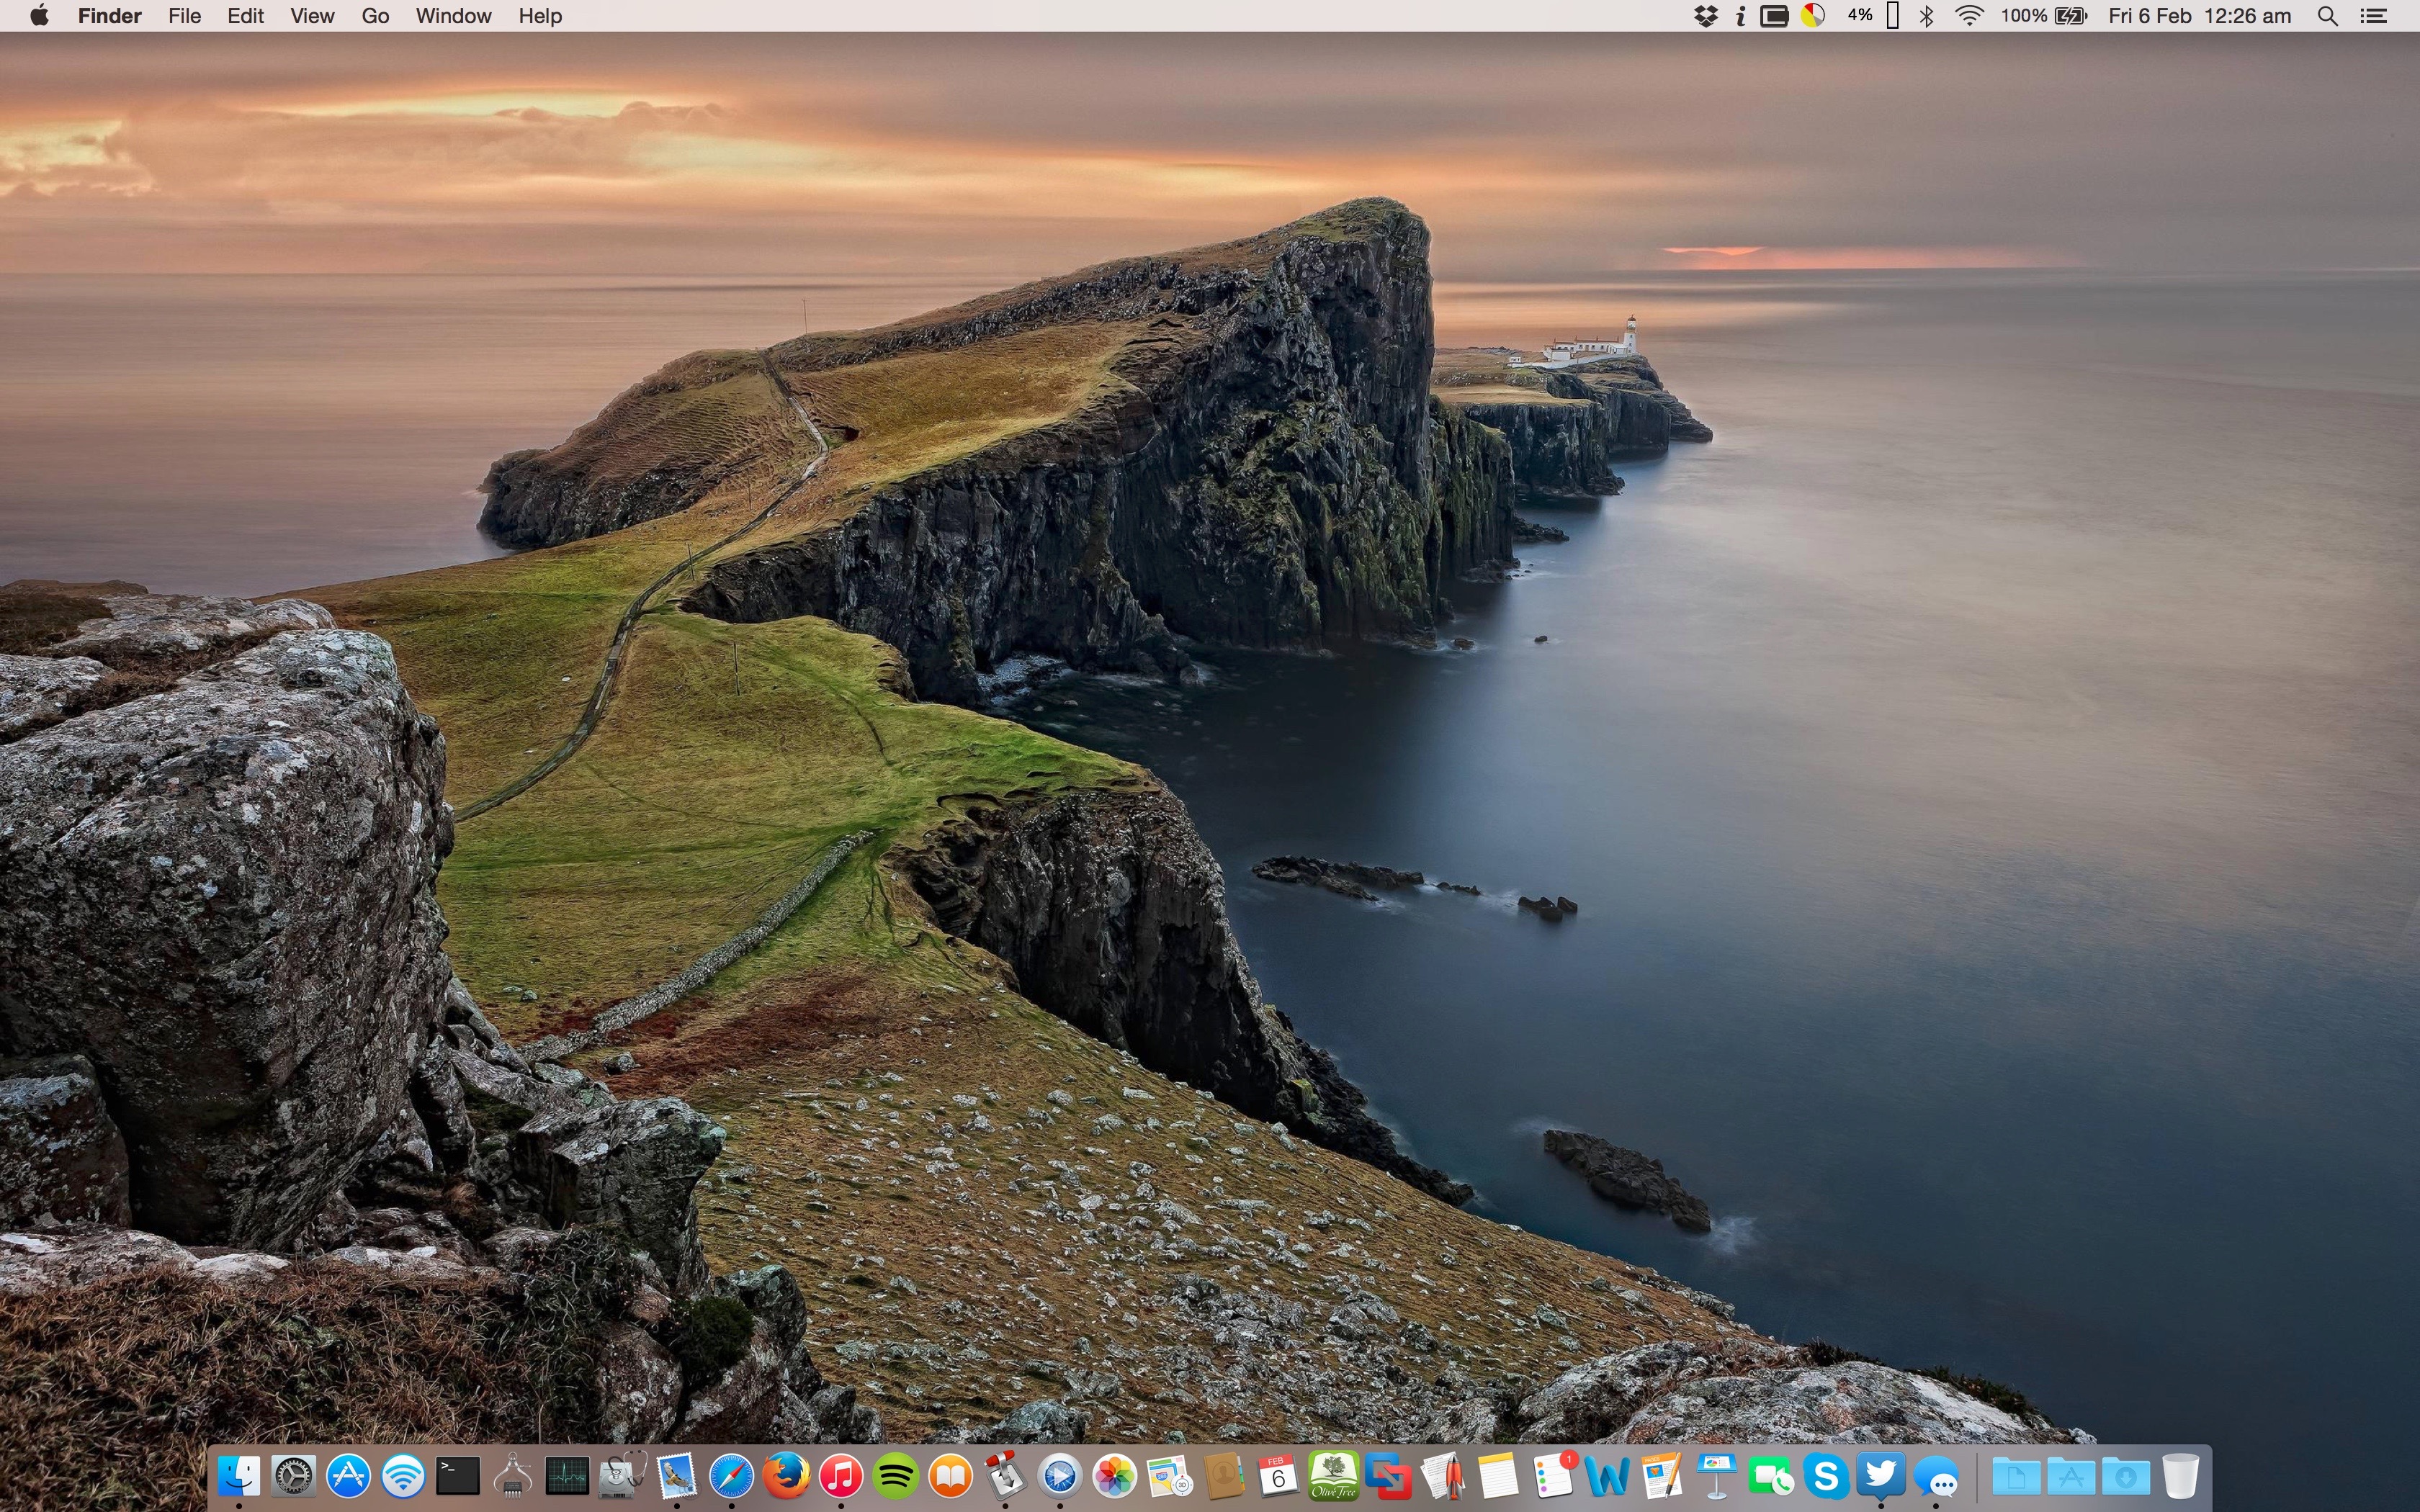Click the tall empty rectangle menu bar icon
The height and width of the screenshot is (1512, 2420).
click(x=1892, y=16)
